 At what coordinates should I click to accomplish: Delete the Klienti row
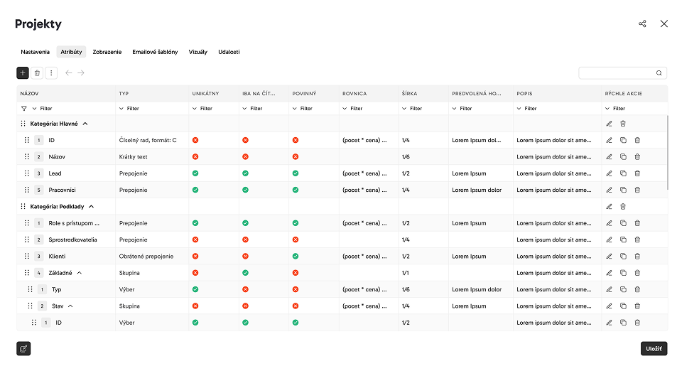pyautogui.click(x=637, y=257)
